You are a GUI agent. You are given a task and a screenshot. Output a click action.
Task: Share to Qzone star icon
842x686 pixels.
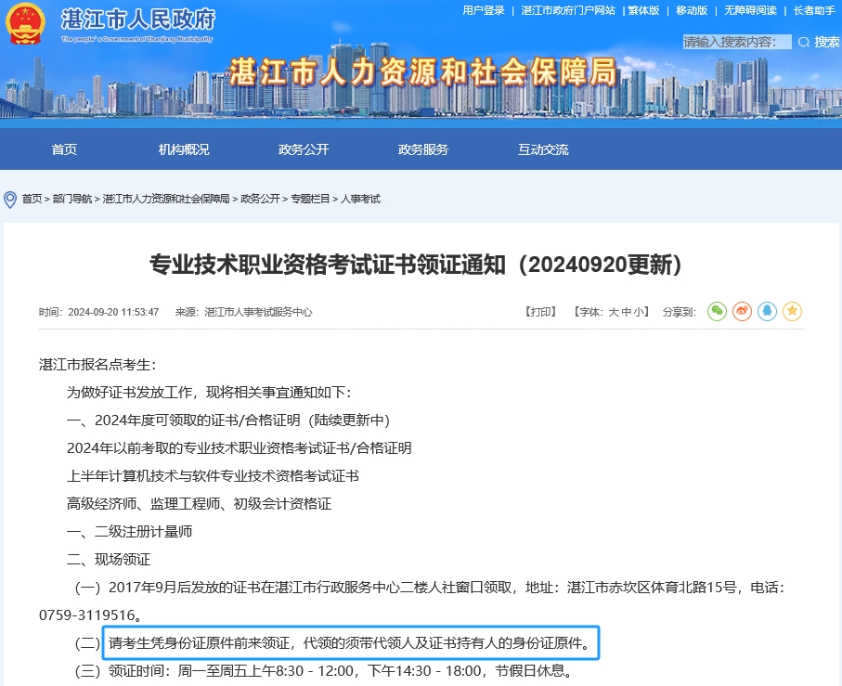(792, 312)
